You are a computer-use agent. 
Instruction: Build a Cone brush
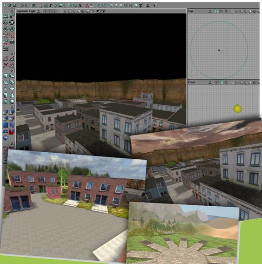click(12, 95)
